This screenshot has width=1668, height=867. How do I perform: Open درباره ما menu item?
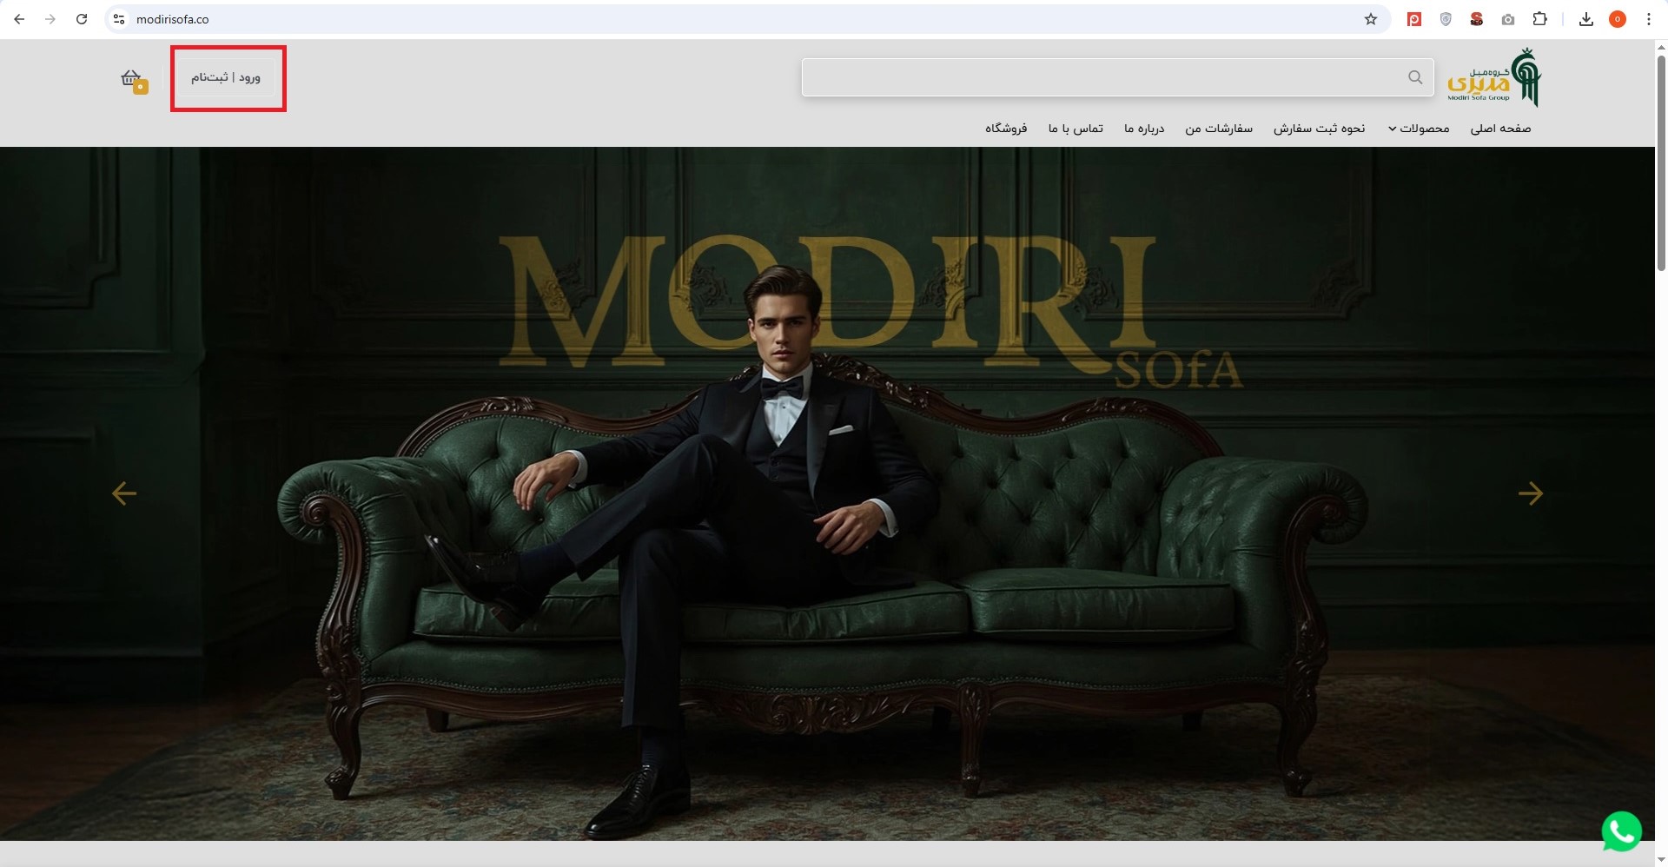click(1144, 129)
